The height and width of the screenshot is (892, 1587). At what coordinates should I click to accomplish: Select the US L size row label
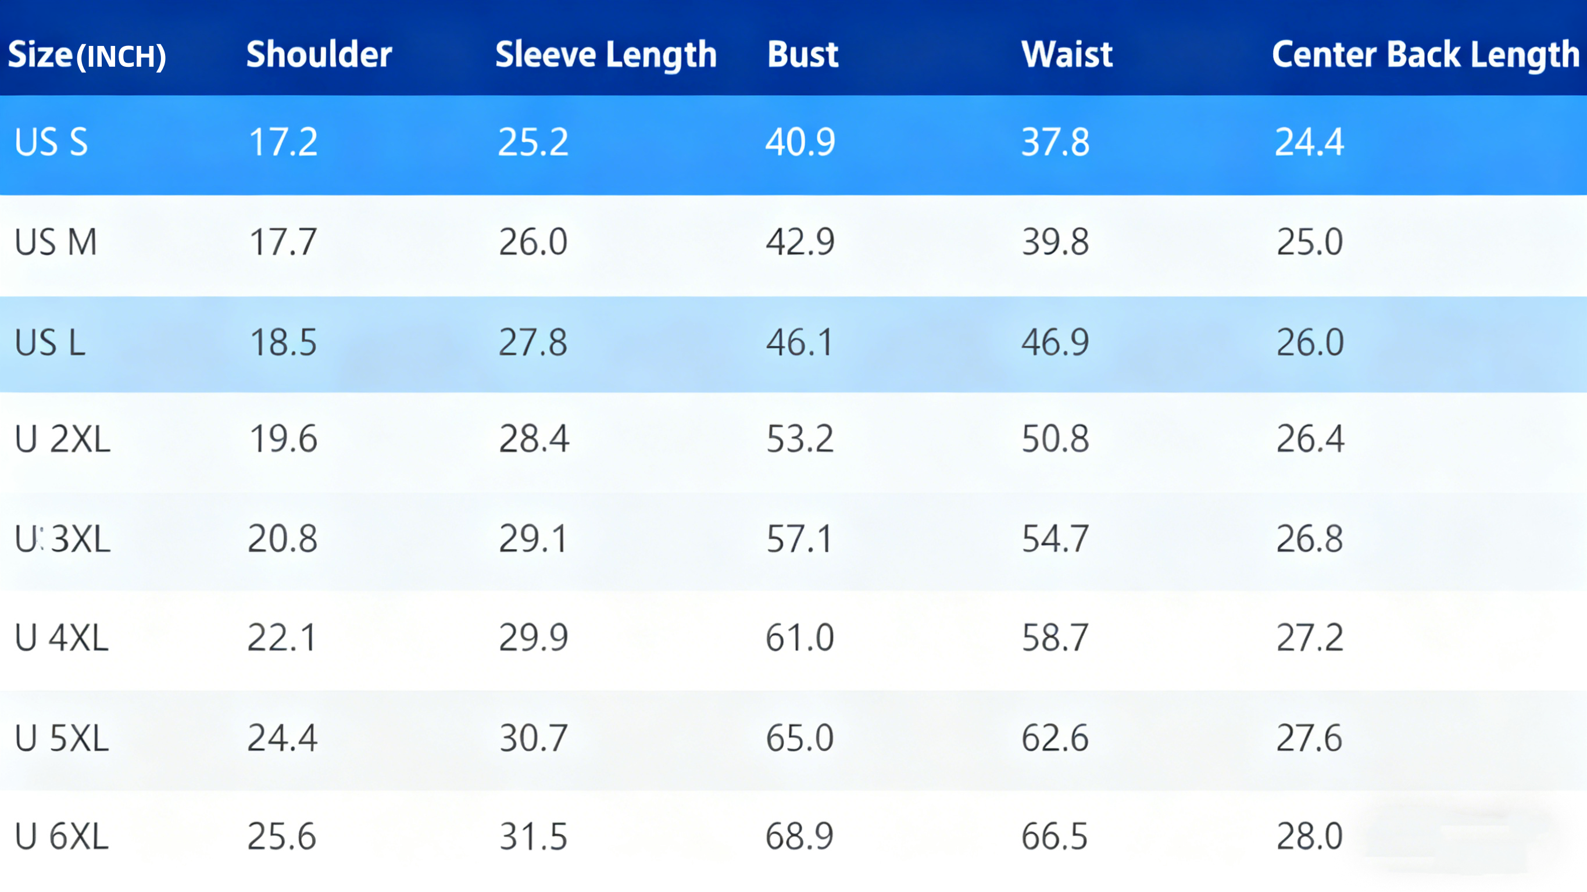(x=50, y=342)
